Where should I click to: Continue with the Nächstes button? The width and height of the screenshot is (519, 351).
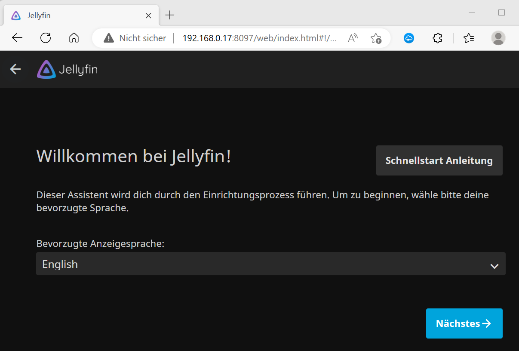coord(464,323)
